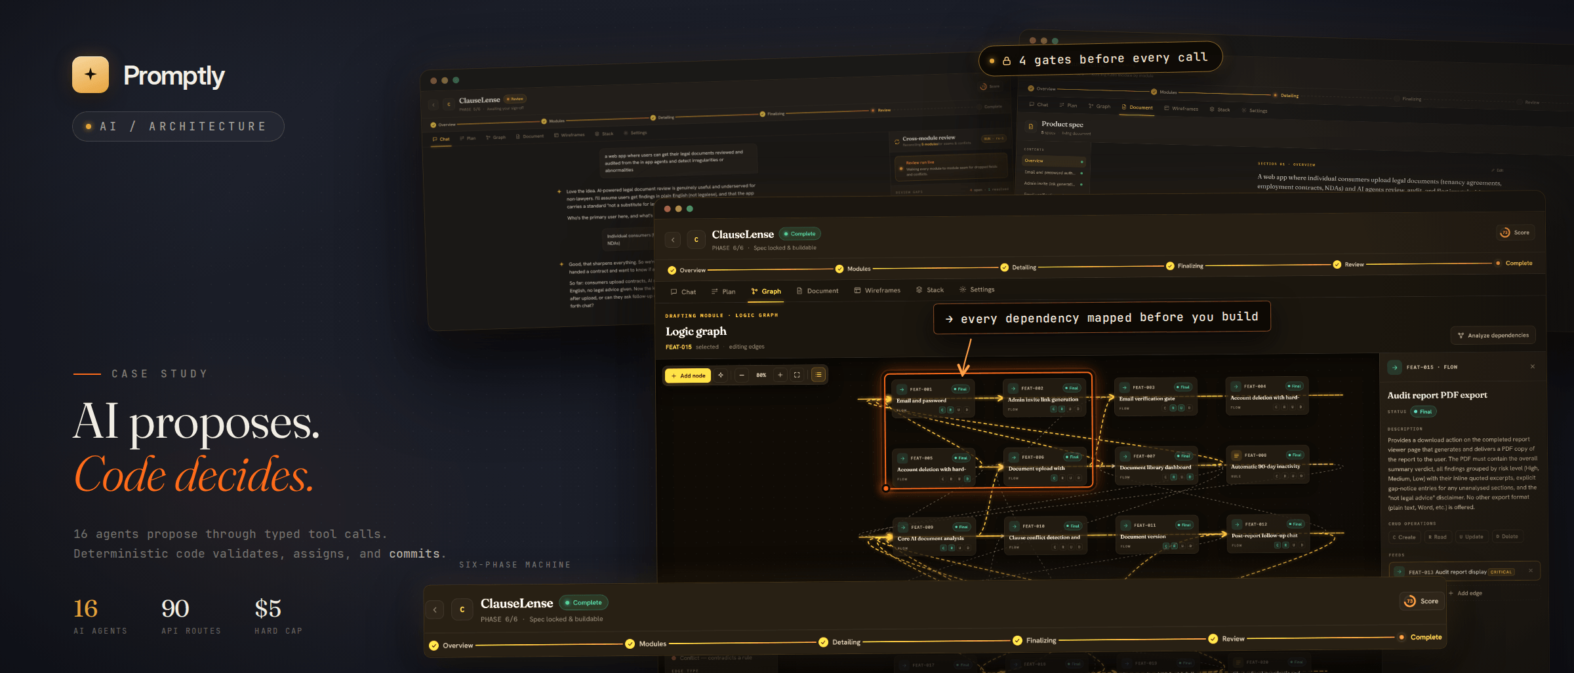The width and height of the screenshot is (1574, 673).
Task: Jump to Modules phase in Logic graph window
Action: [x=853, y=269]
